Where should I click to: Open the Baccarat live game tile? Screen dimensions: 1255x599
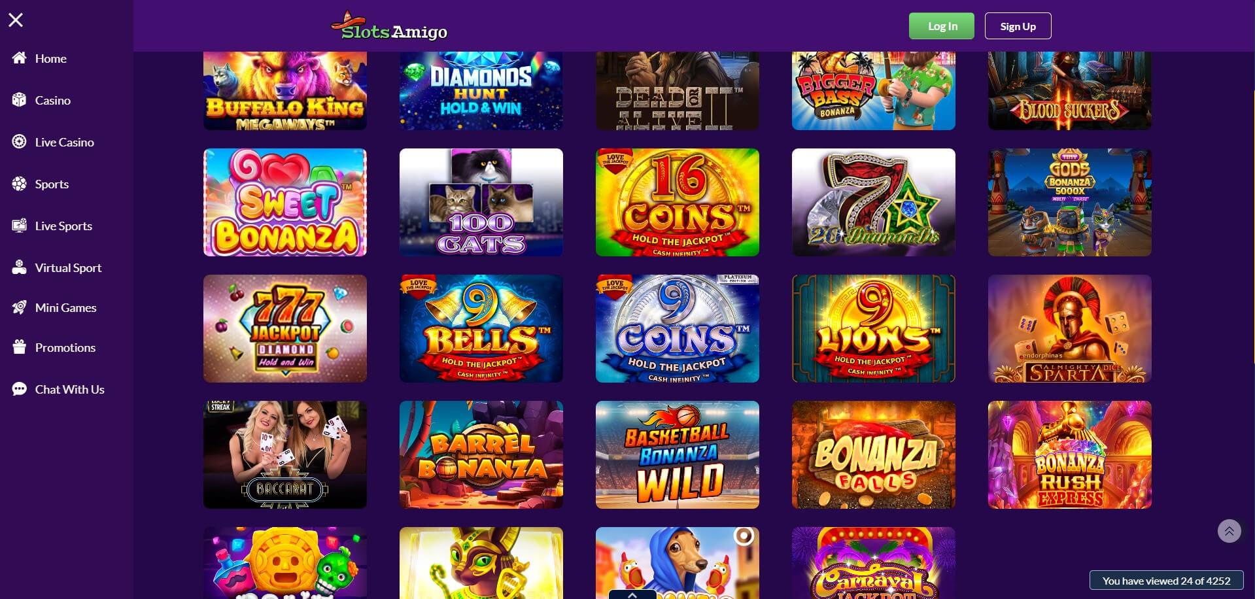point(285,454)
